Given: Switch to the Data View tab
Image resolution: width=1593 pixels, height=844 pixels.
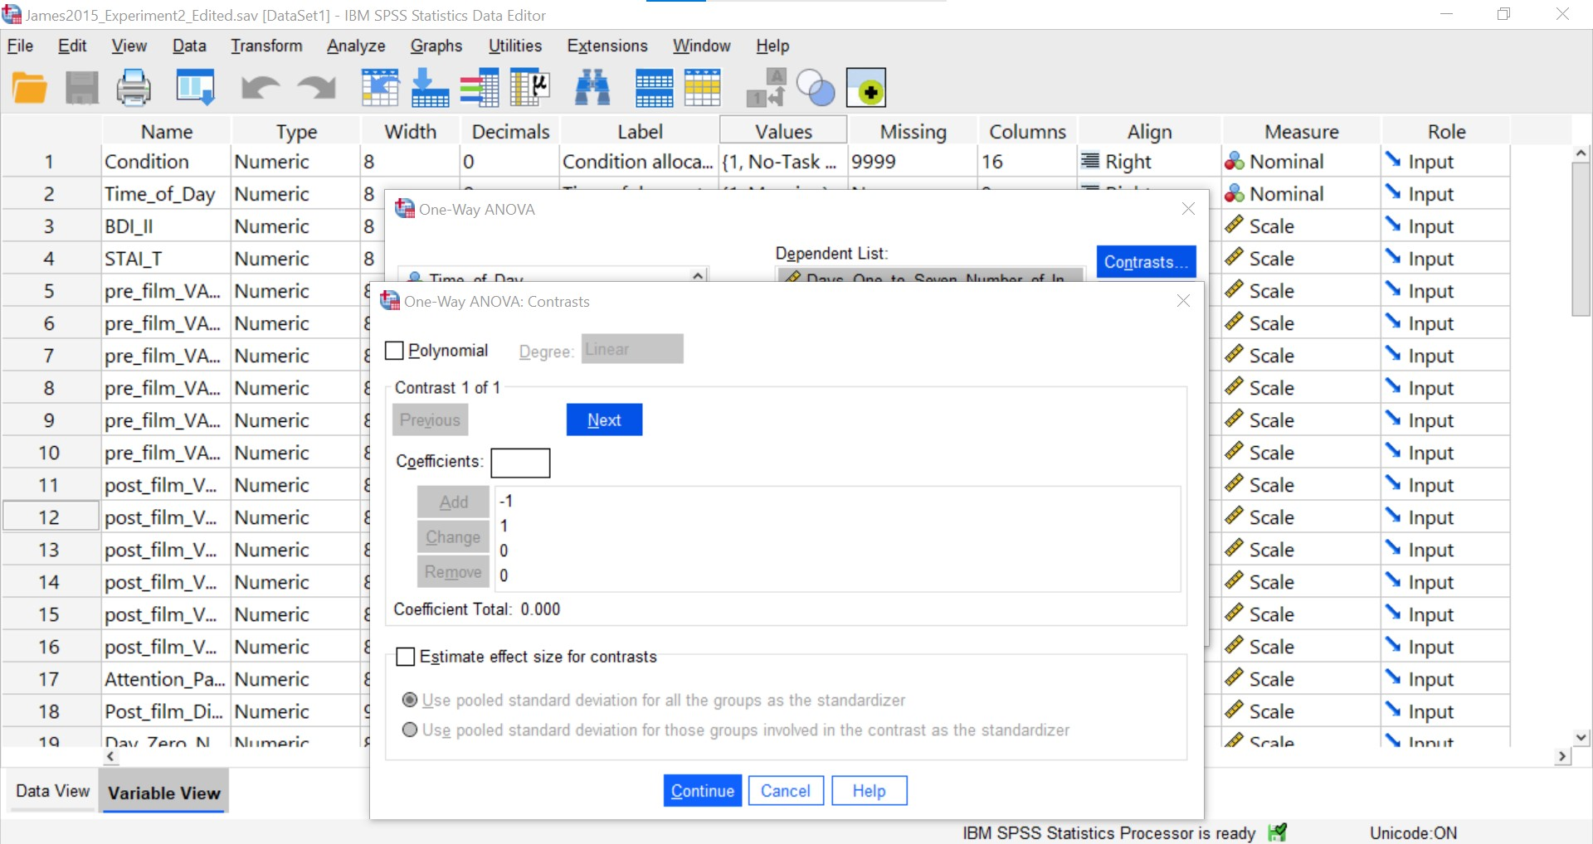Looking at the screenshot, I should point(52,791).
